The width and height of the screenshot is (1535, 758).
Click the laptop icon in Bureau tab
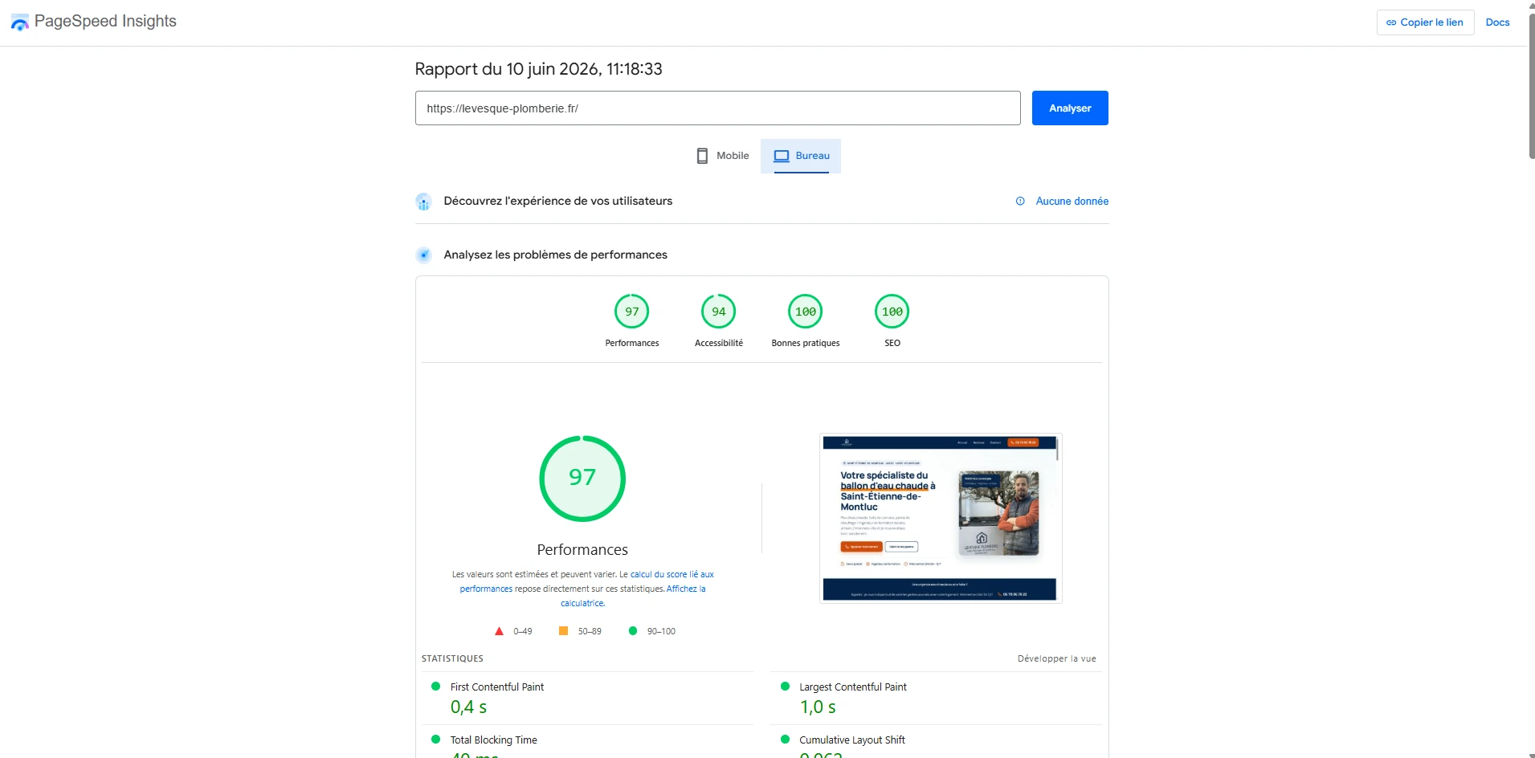tap(781, 156)
